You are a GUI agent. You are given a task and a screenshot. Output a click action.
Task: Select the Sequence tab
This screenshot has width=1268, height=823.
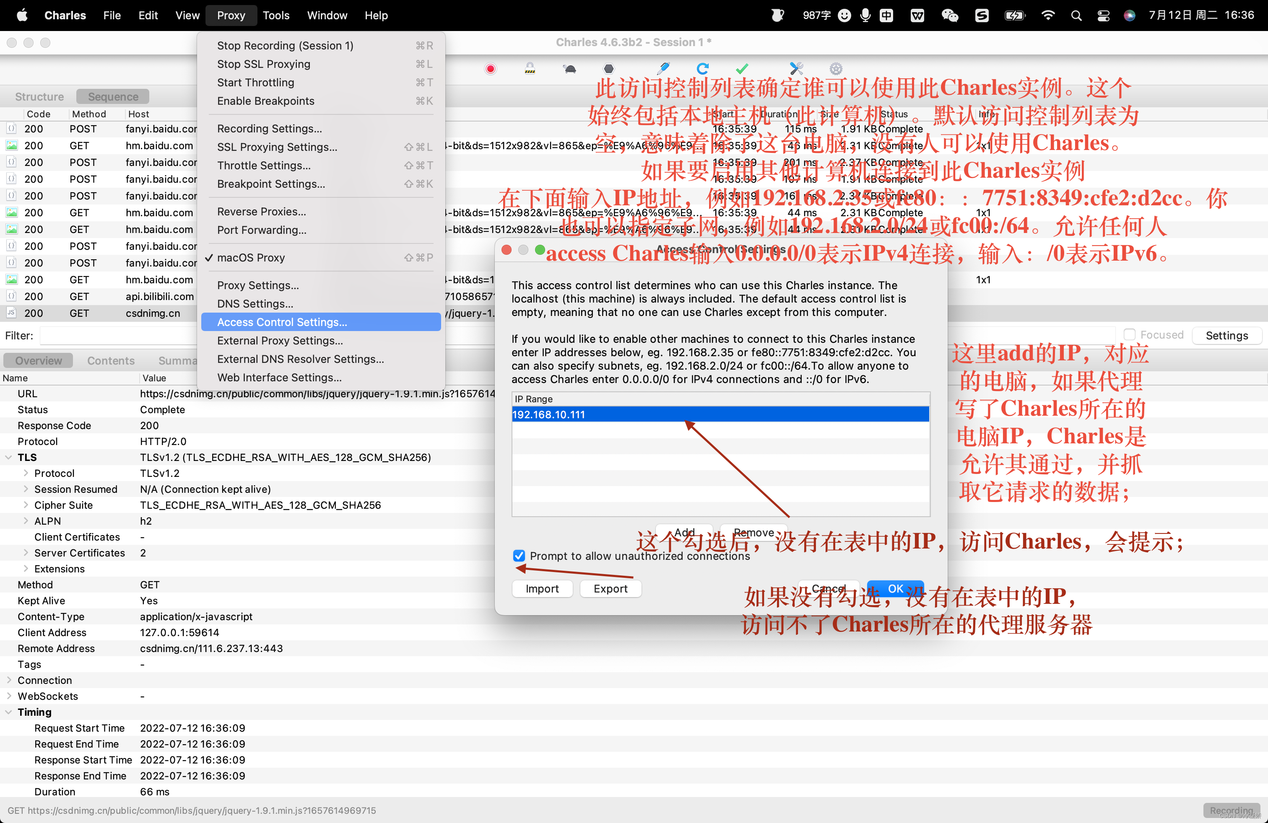click(x=113, y=96)
